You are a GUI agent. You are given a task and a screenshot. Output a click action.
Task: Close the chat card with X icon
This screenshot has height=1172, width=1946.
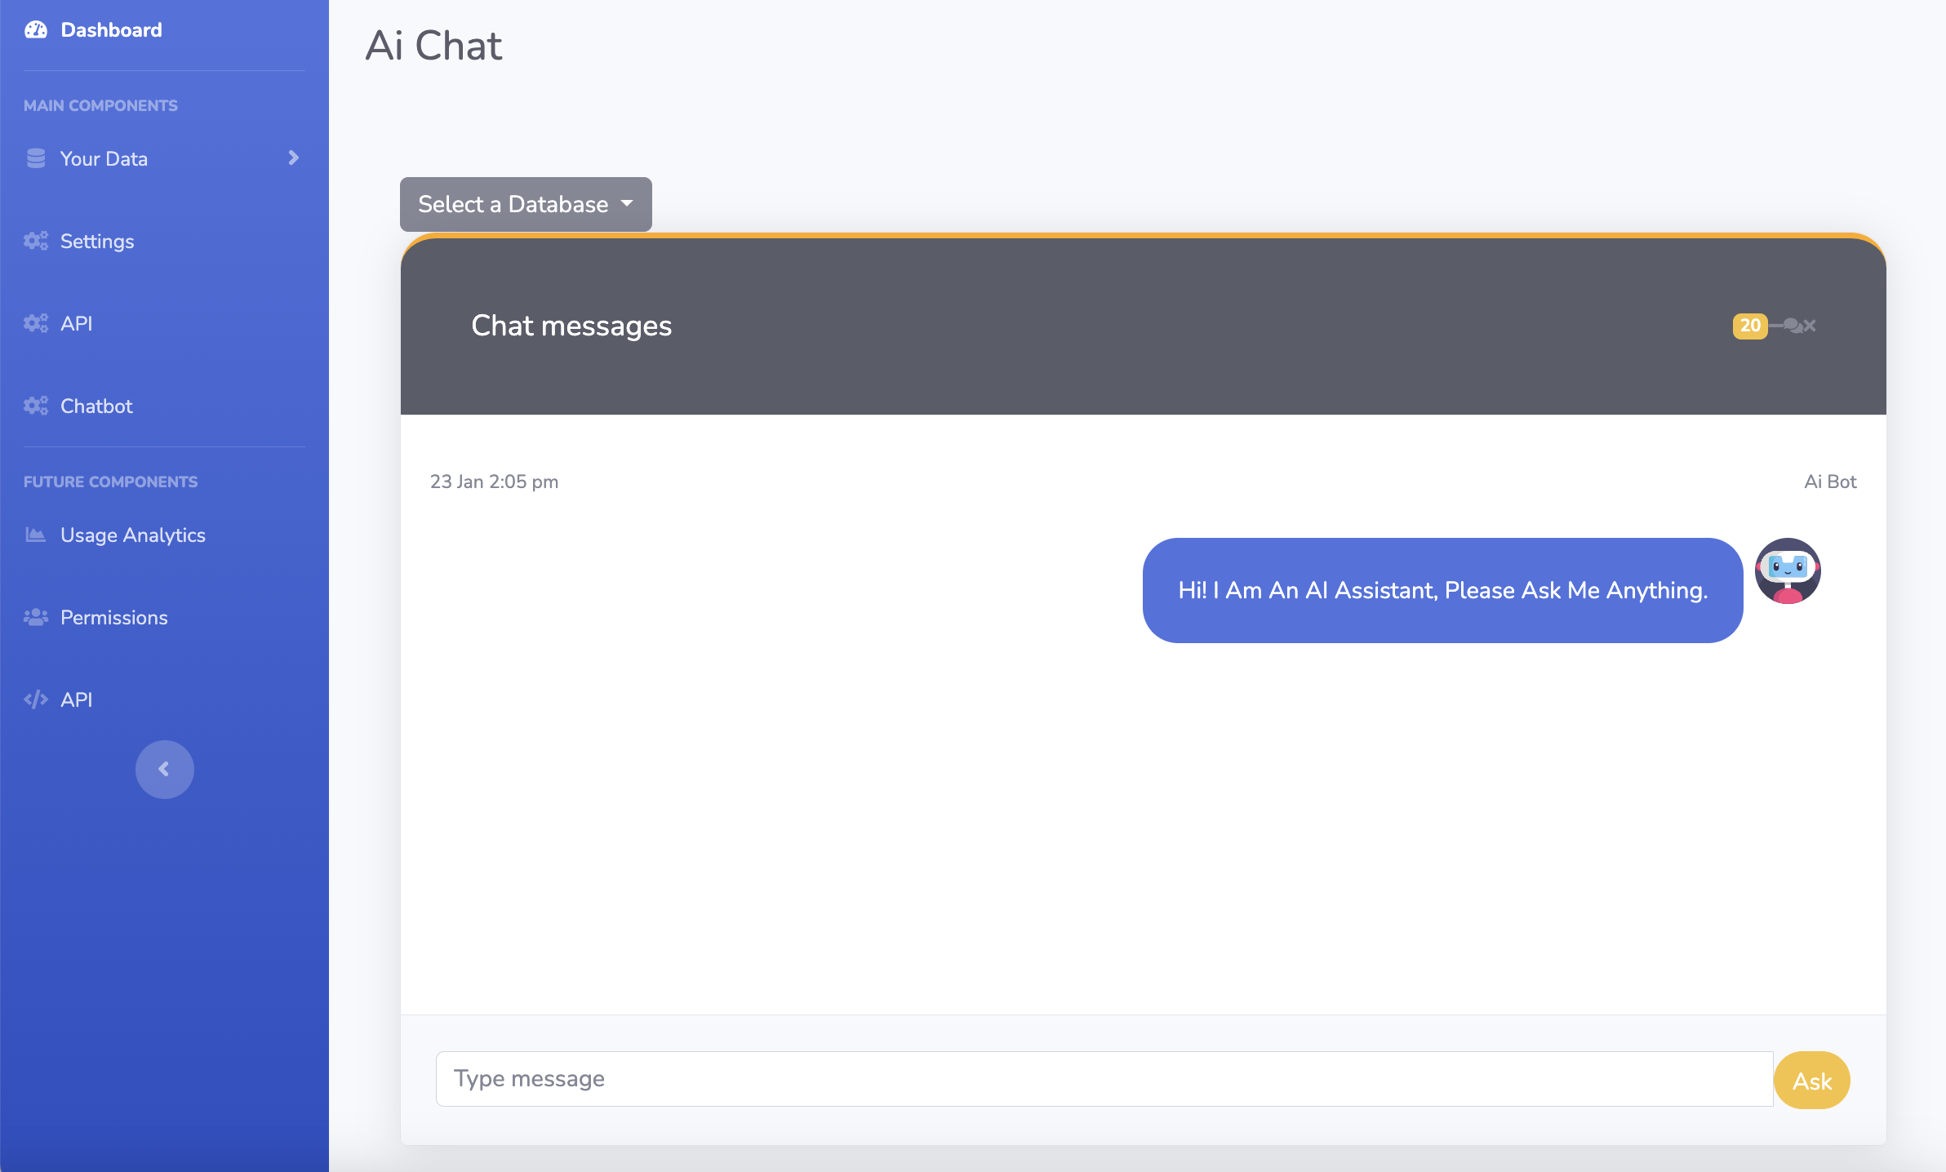click(1810, 326)
